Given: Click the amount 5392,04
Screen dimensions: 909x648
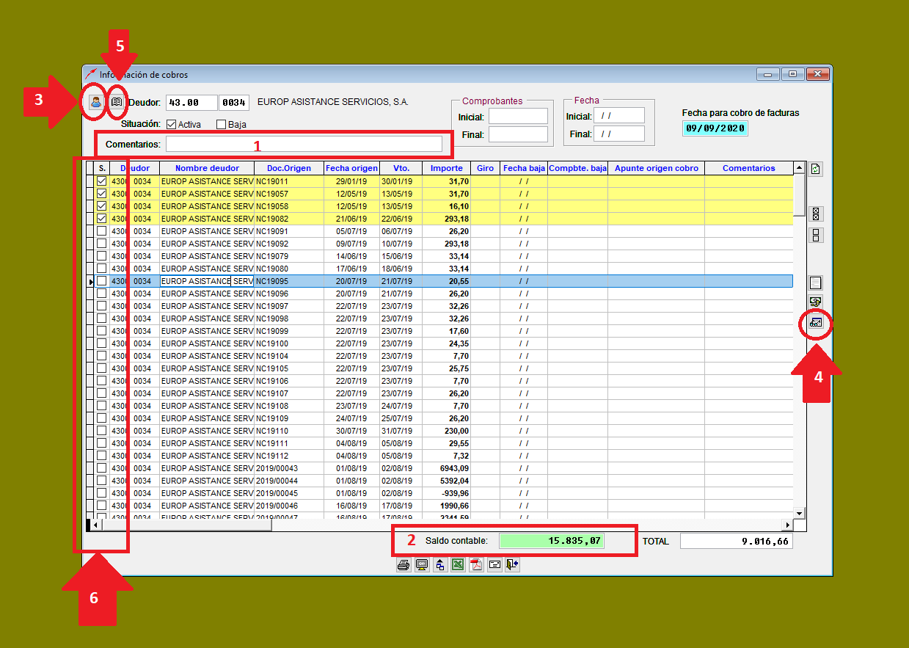Looking at the screenshot, I should (x=447, y=481).
